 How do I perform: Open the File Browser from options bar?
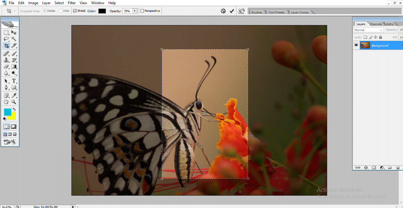pos(242,11)
